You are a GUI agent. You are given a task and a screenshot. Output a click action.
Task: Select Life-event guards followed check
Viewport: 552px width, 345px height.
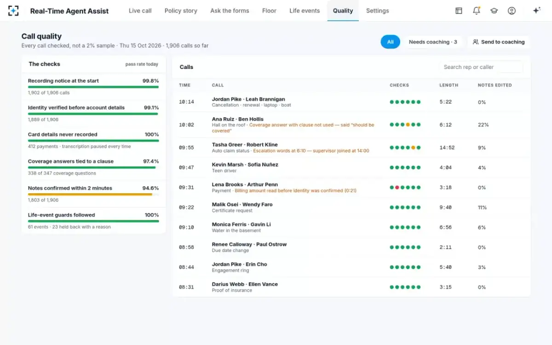click(x=93, y=220)
